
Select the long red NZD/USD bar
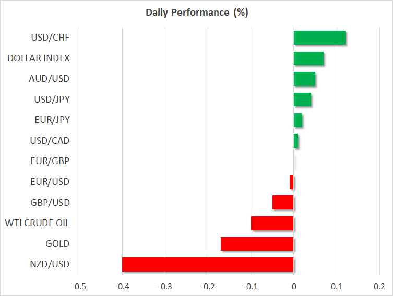[208, 264]
